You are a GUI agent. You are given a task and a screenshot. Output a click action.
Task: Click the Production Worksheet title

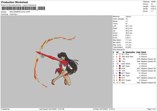point(14,2)
